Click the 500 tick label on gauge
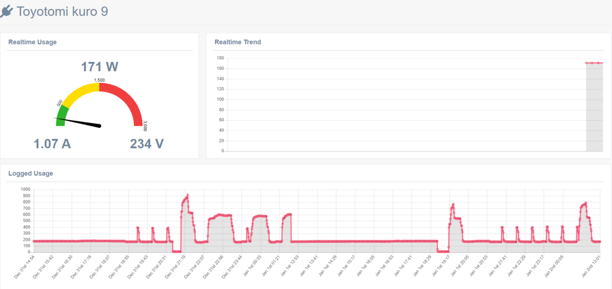Image resolution: width=612 pixels, height=289 pixels. click(60, 103)
